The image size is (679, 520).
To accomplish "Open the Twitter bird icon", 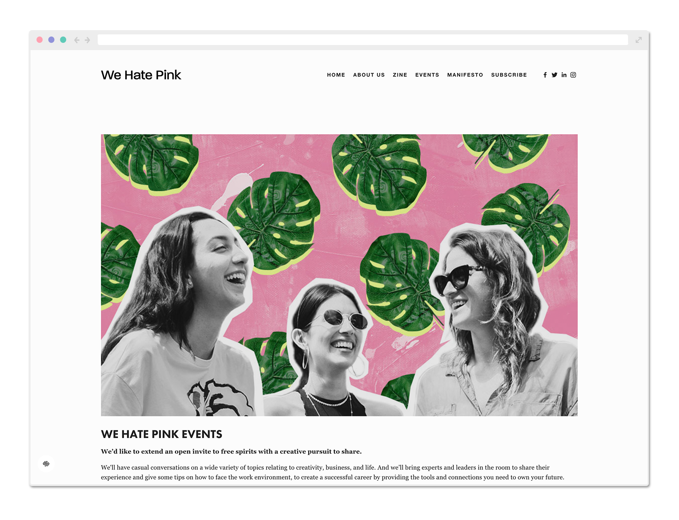I will click(x=554, y=75).
